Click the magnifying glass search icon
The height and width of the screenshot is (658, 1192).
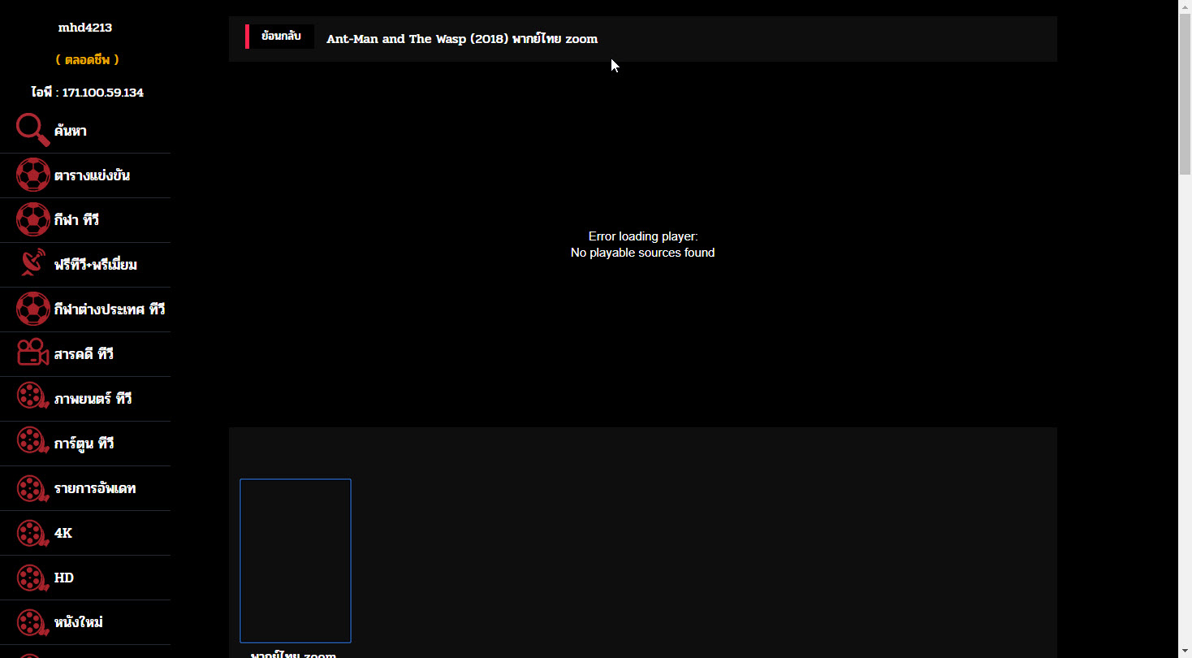click(x=32, y=130)
